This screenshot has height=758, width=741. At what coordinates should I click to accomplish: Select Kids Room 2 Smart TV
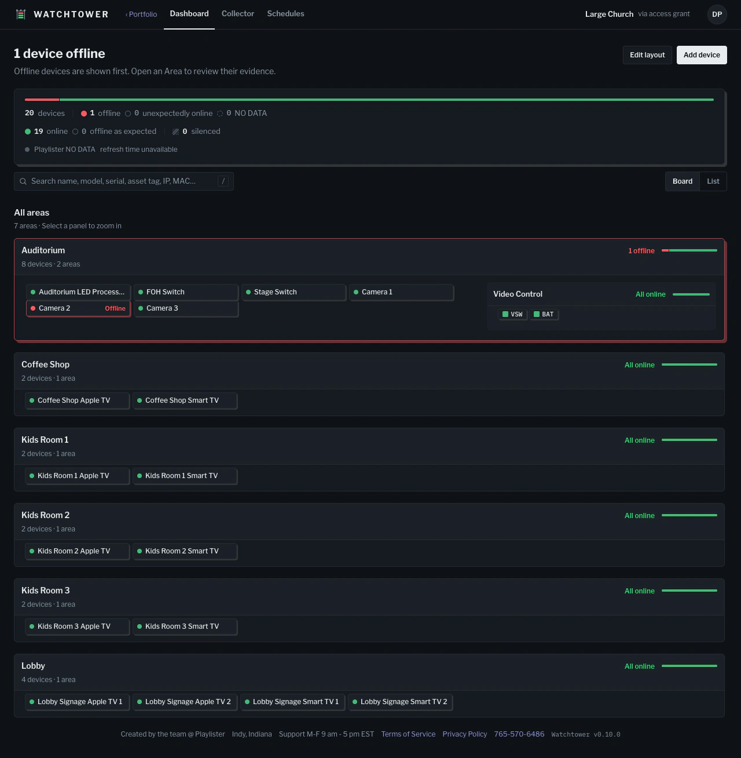click(x=185, y=551)
